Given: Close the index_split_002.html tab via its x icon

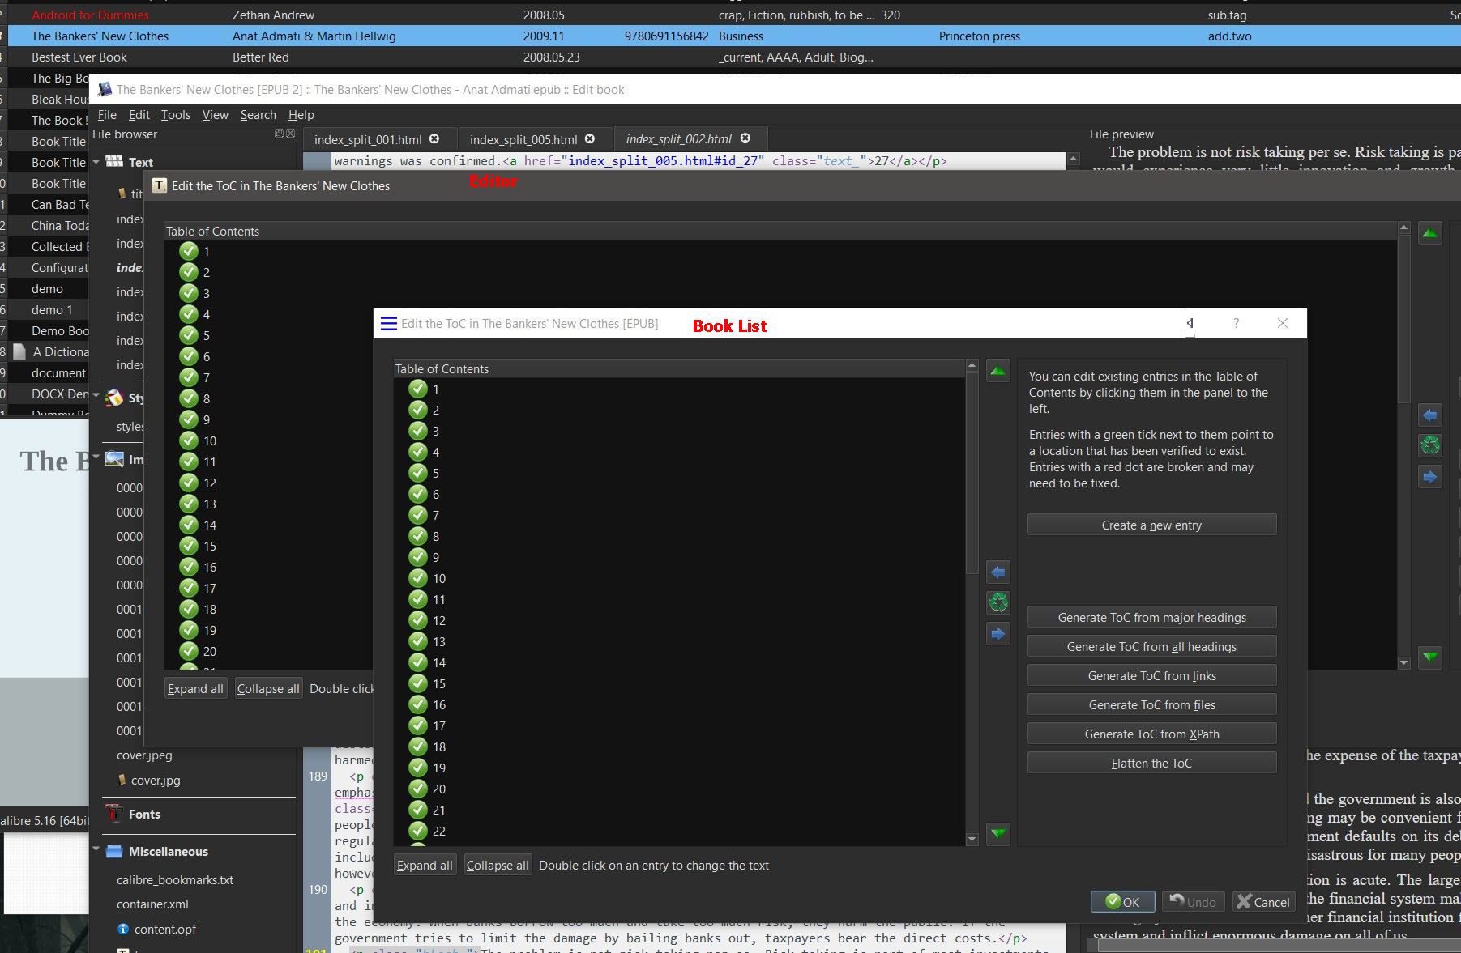Looking at the screenshot, I should (745, 138).
